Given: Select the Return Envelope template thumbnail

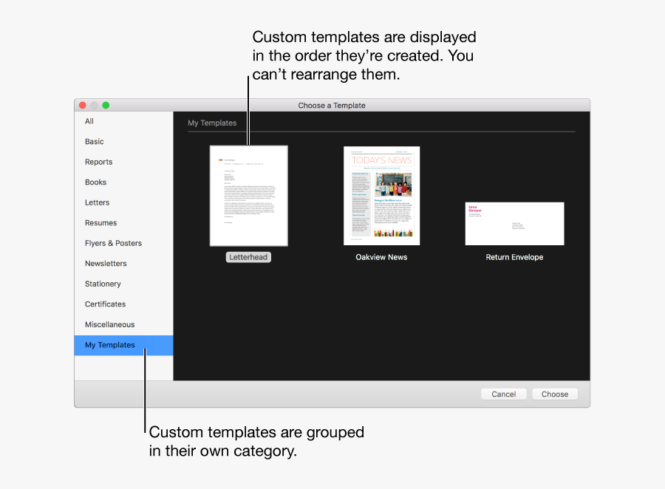Looking at the screenshot, I should 514,224.
